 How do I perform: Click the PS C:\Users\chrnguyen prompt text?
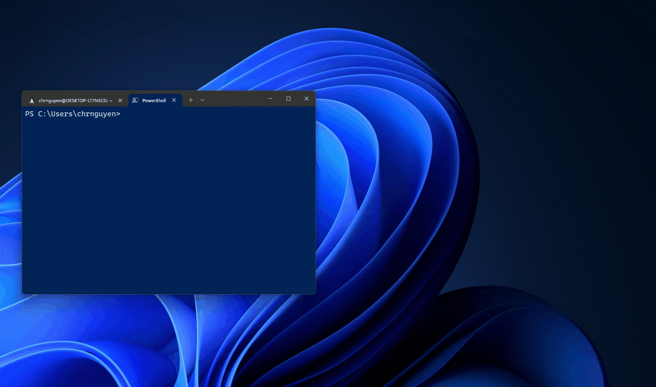[x=73, y=114]
